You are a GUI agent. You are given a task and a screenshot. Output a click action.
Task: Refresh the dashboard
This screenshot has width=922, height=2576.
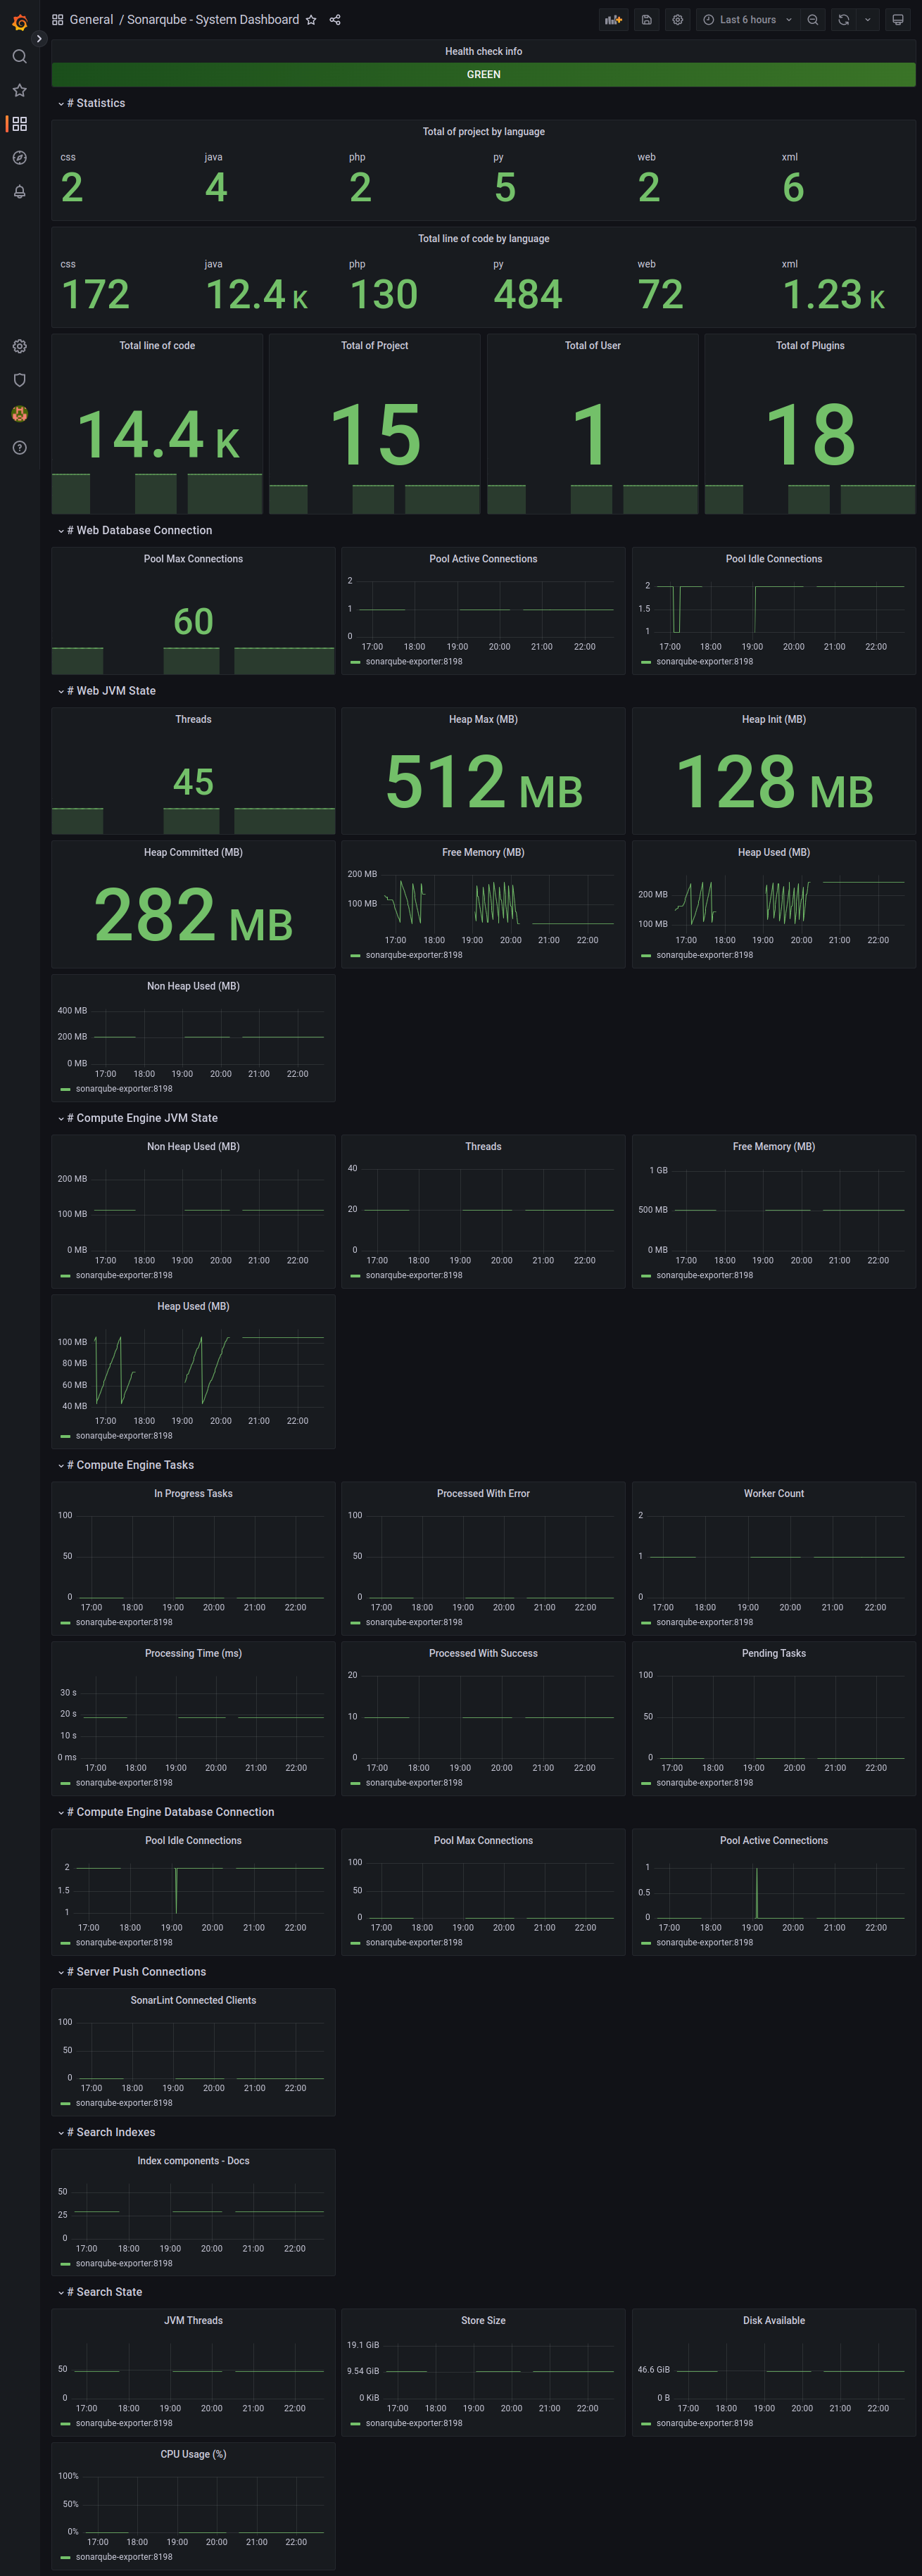(x=844, y=20)
